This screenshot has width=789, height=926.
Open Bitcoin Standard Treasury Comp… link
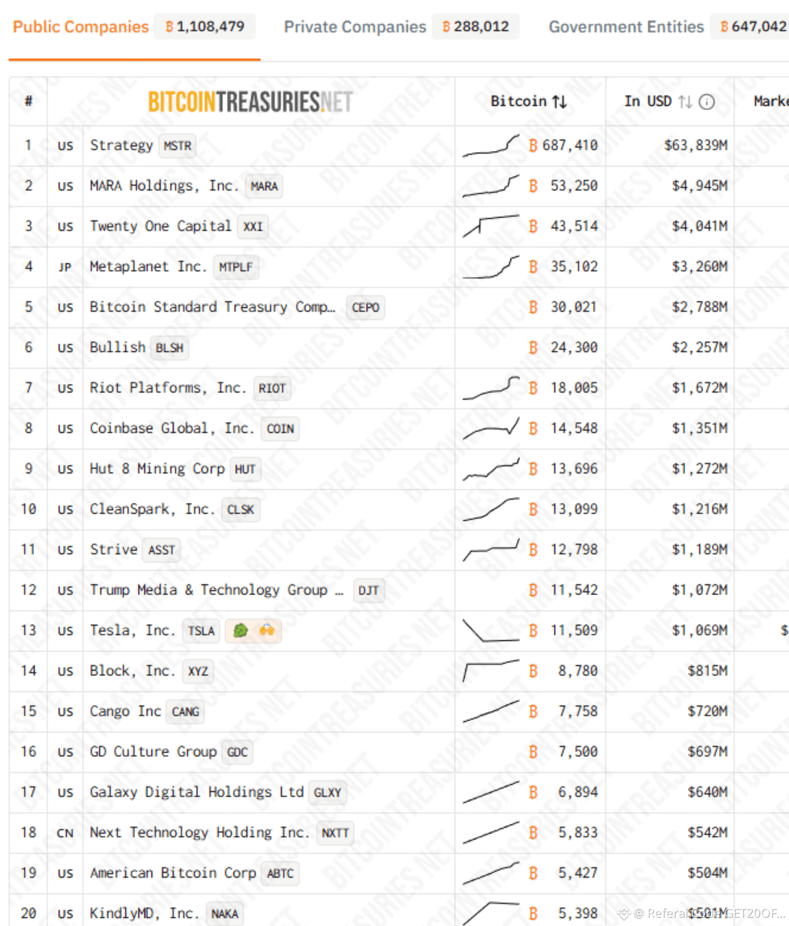pos(213,307)
